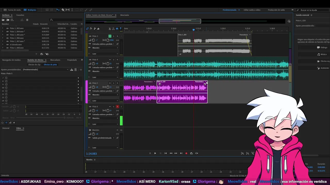This screenshot has width=330, height=185.
Task: Click fast forward button in transport
Action: pos(176,153)
